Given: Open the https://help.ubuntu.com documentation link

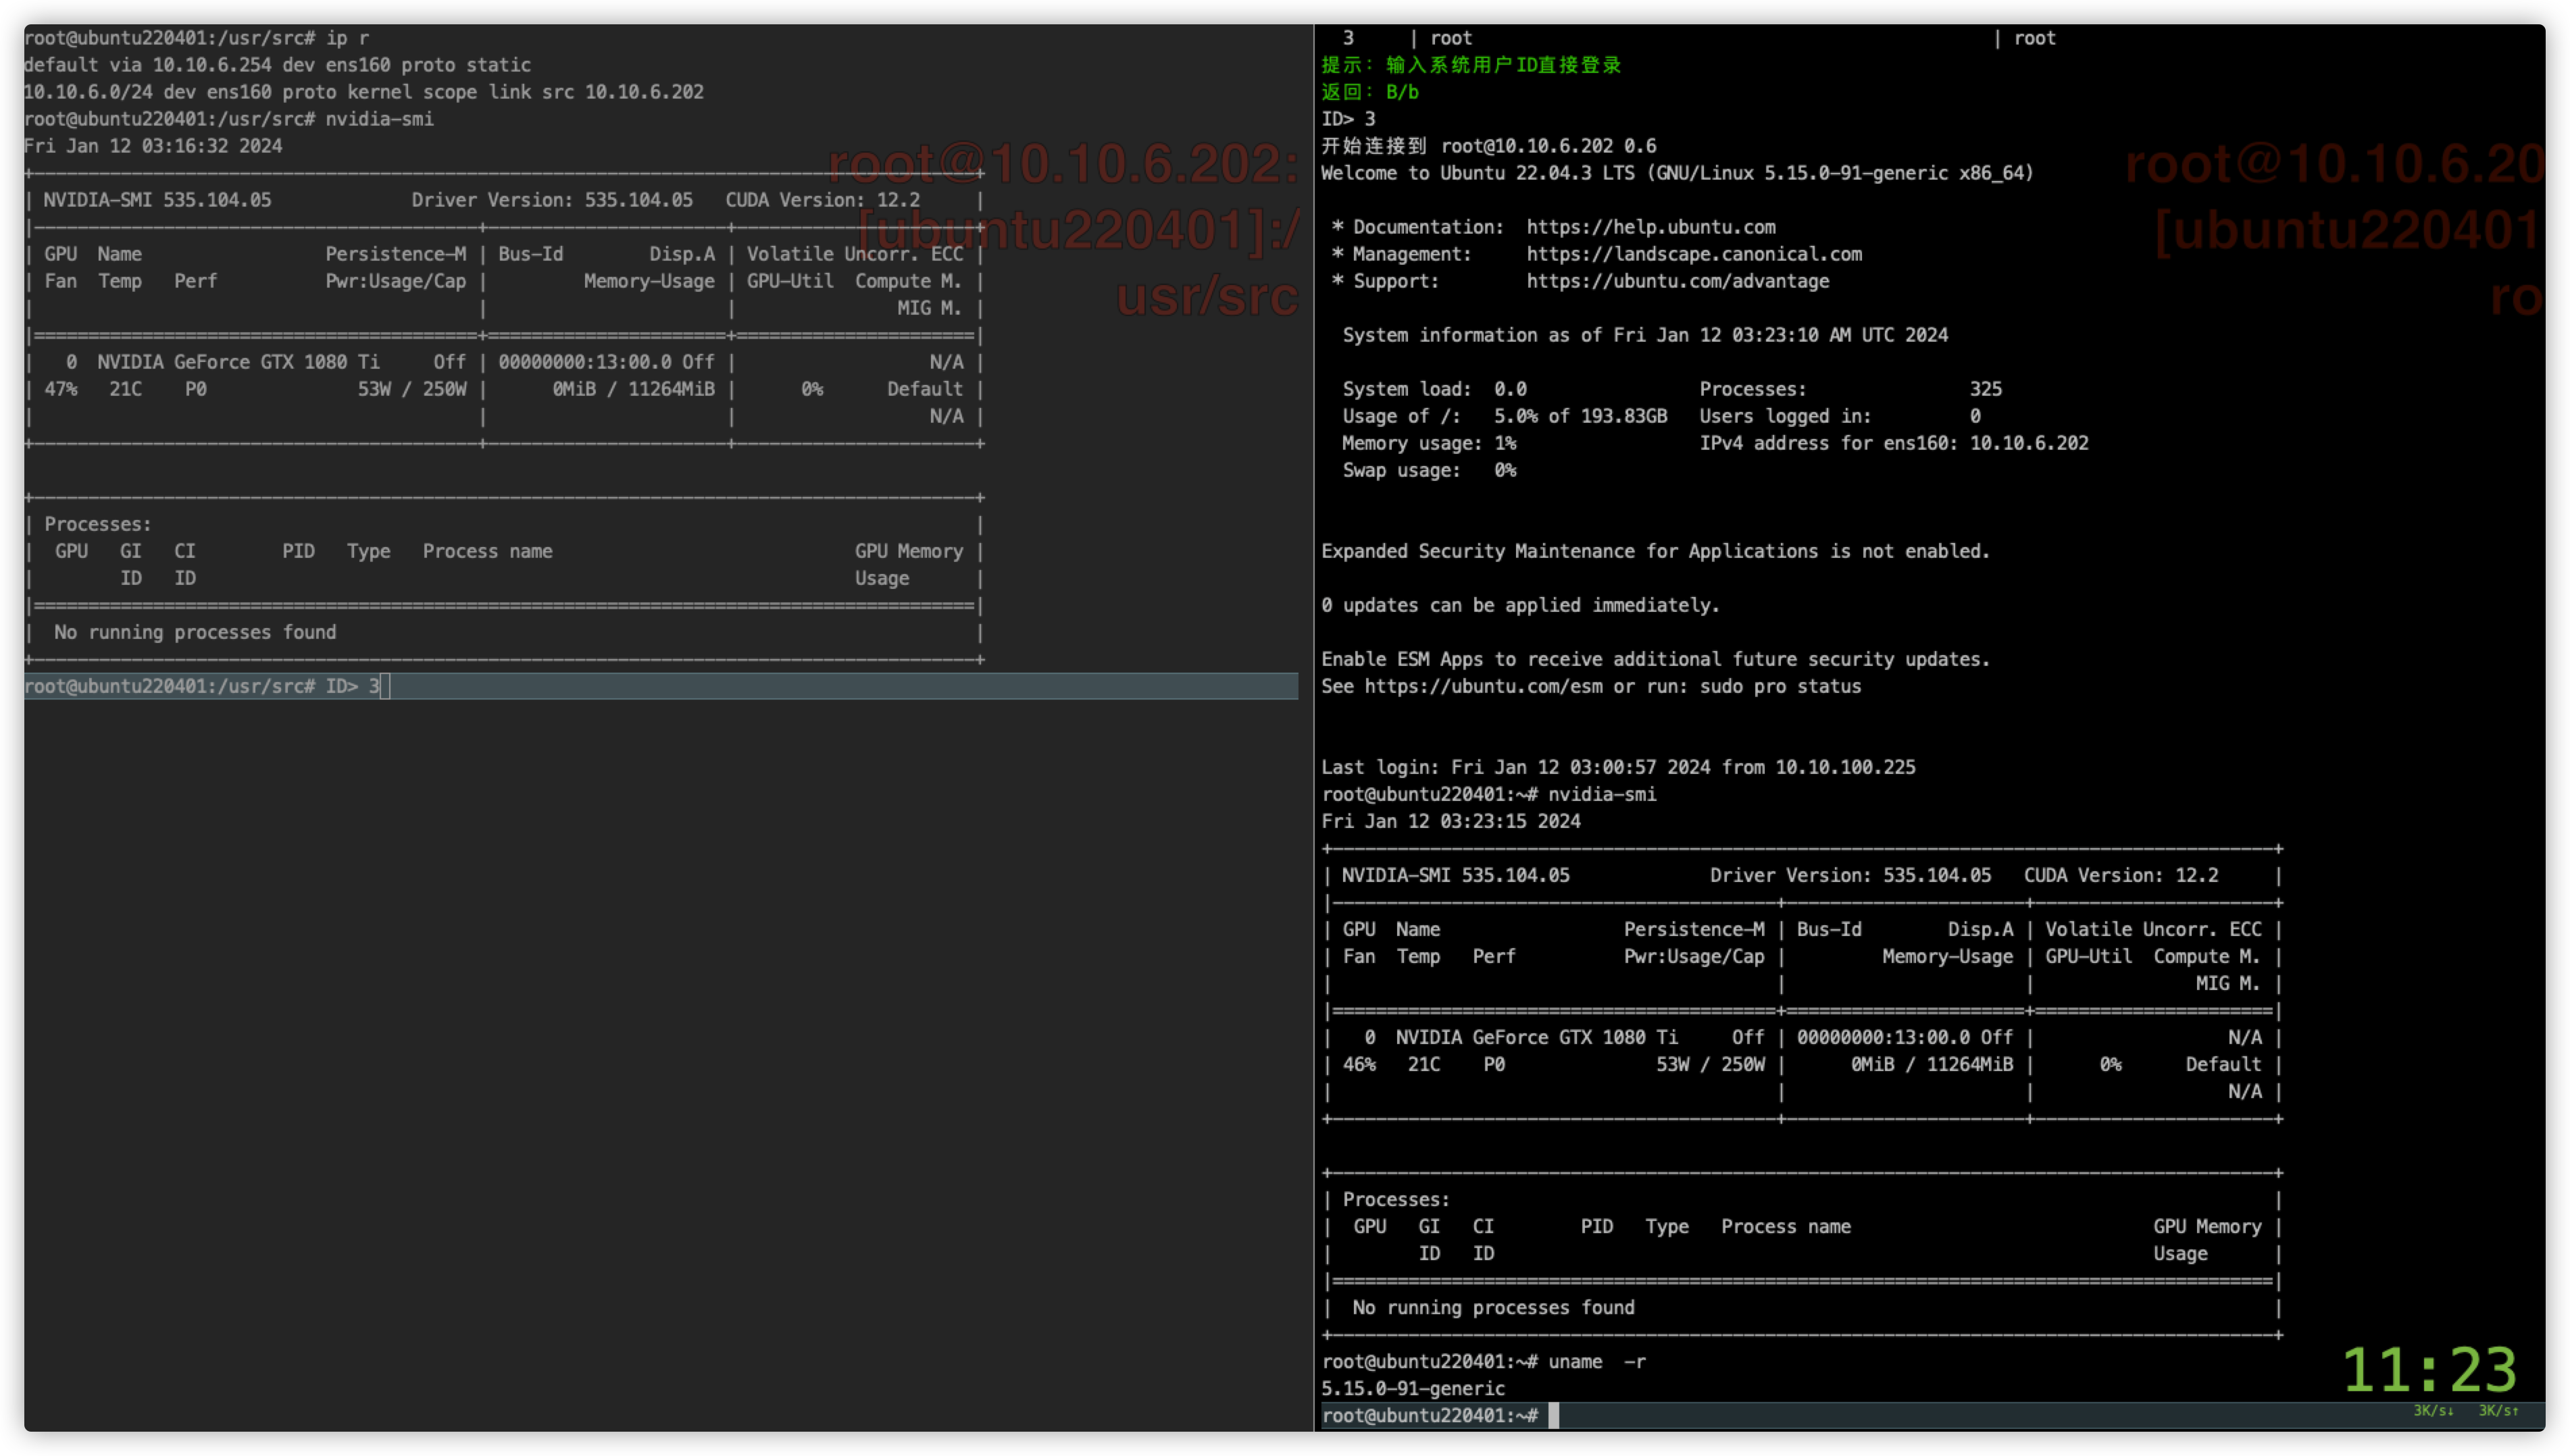Looking at the screenshot, I should [x=1651, y=227].
